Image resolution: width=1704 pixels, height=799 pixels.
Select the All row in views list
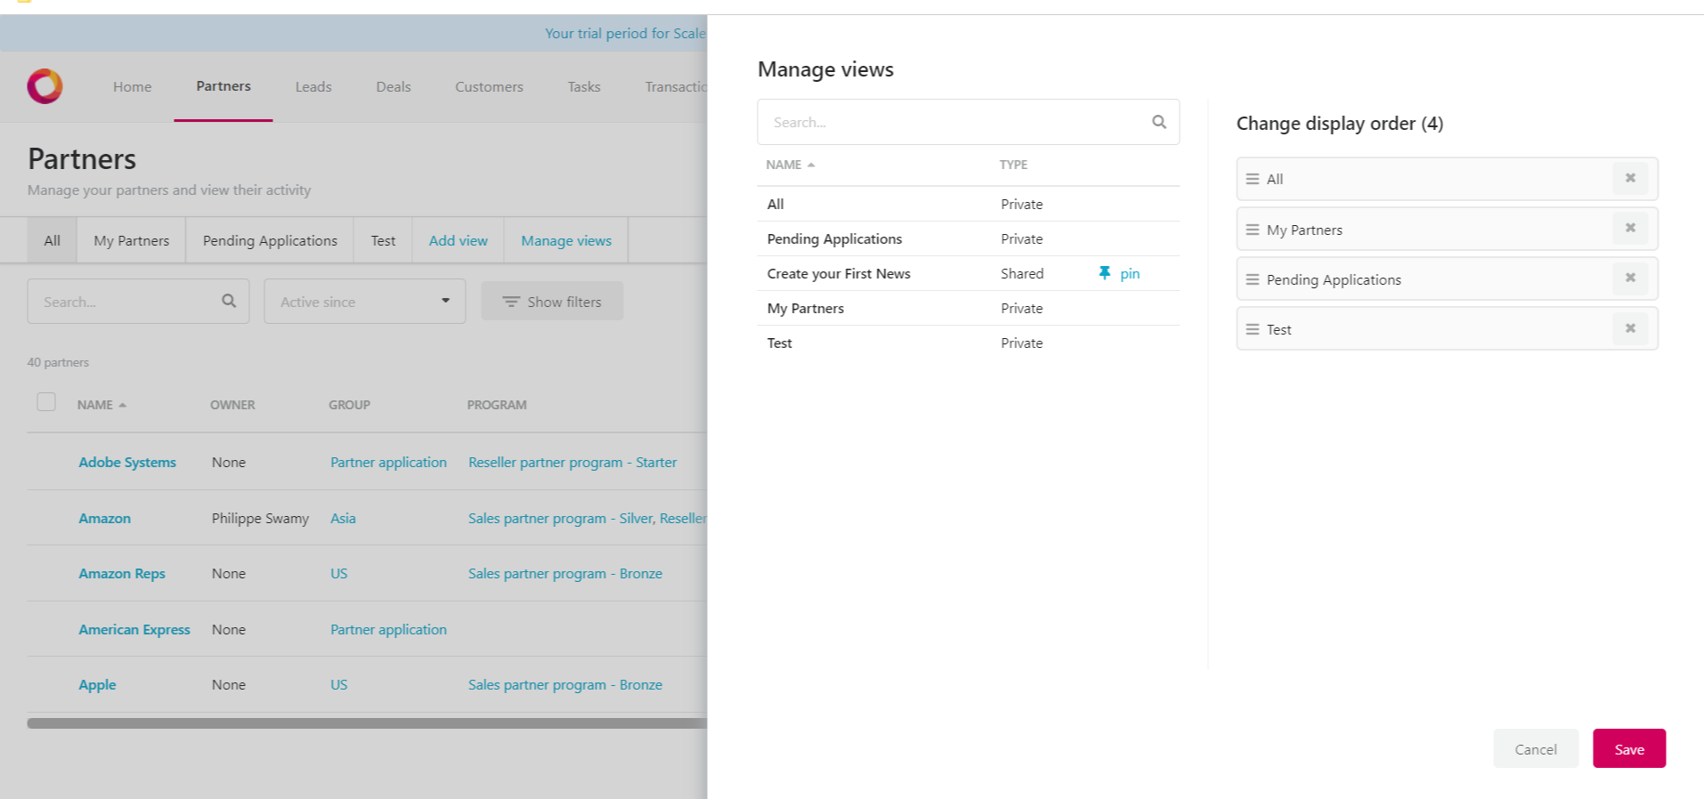click(969, 204)
